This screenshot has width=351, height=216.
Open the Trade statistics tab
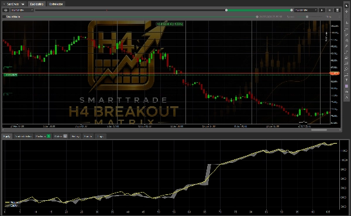(23, 136)
